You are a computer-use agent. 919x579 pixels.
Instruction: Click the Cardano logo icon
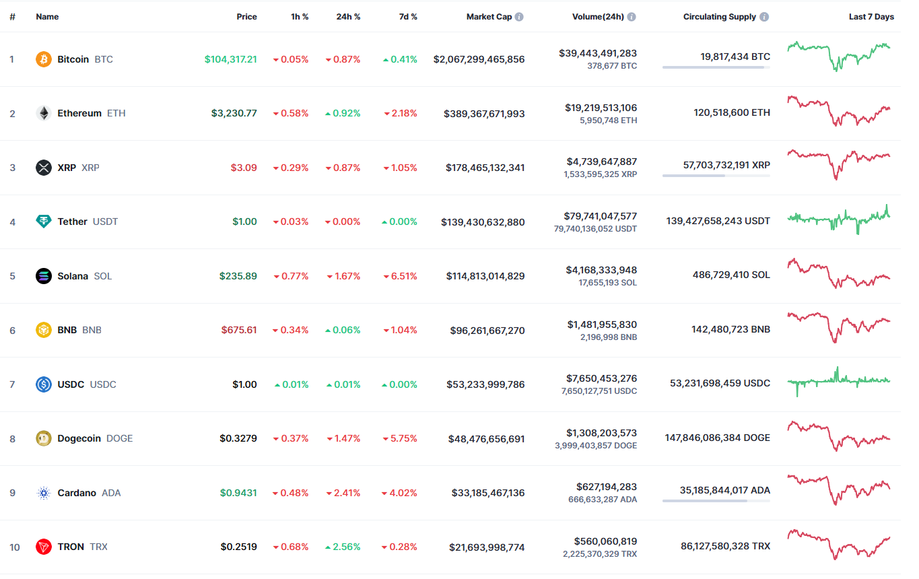click(x=44, y=493)
